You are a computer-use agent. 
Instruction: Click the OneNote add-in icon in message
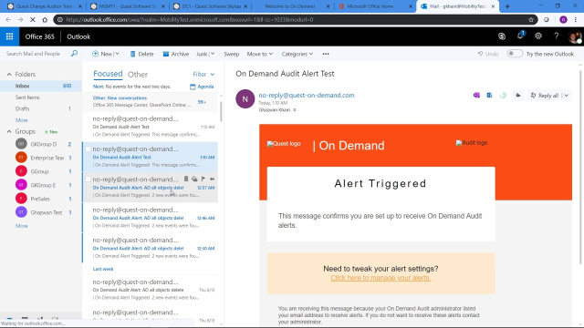[476, 96]
